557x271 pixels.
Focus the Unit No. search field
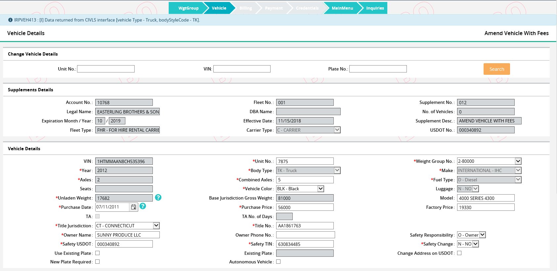pos(106,69)
